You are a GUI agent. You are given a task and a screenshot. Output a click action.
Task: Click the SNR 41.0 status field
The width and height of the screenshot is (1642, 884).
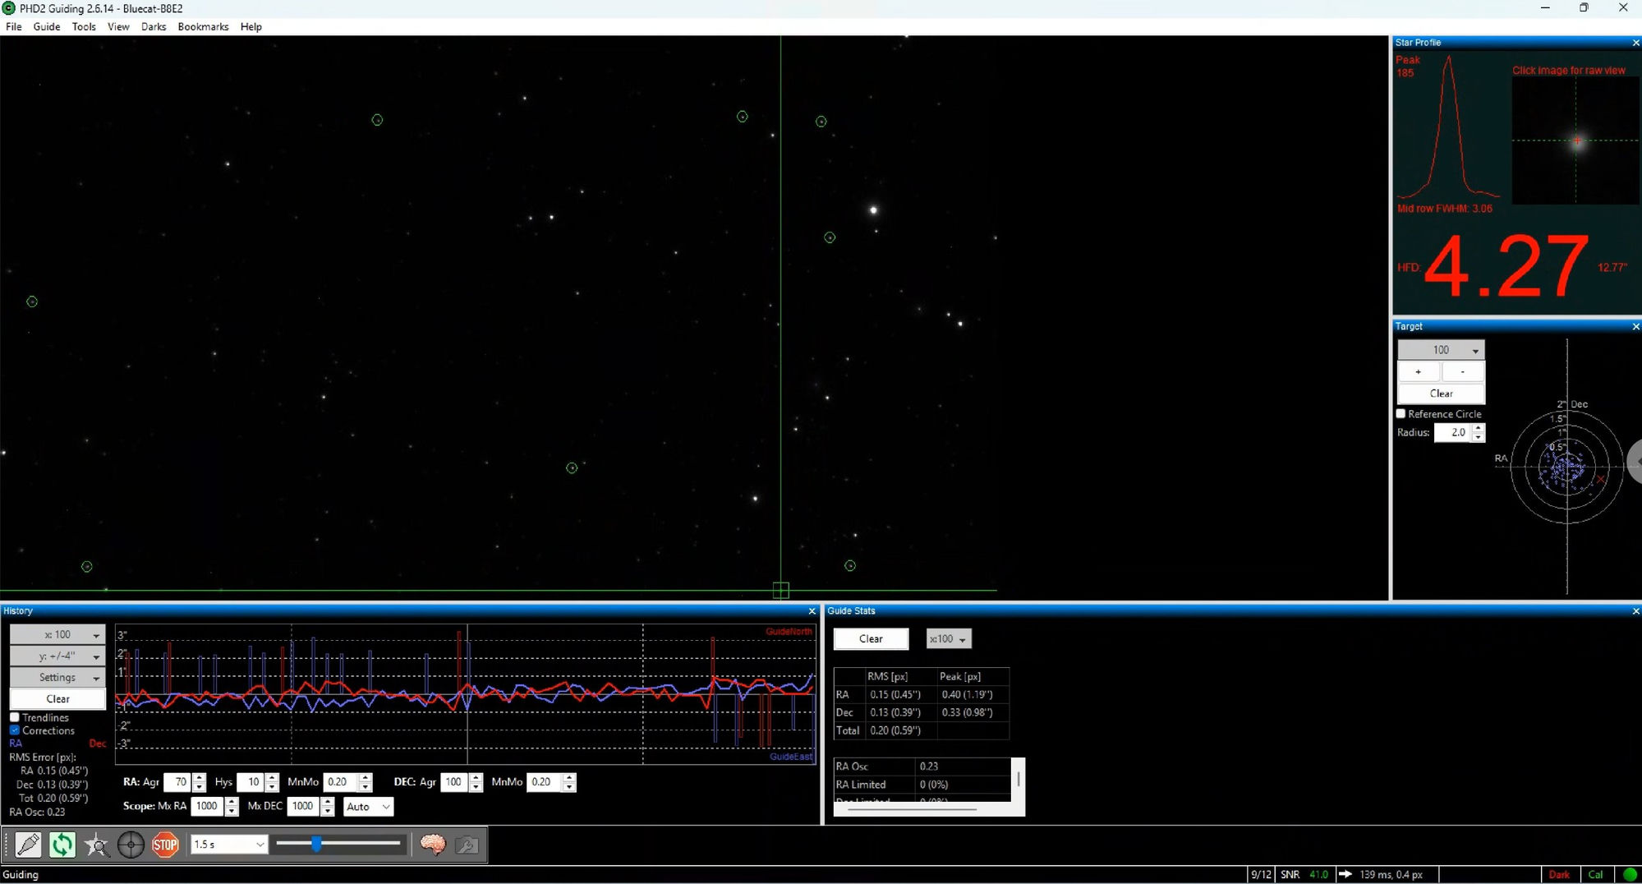coord(1304,875)
